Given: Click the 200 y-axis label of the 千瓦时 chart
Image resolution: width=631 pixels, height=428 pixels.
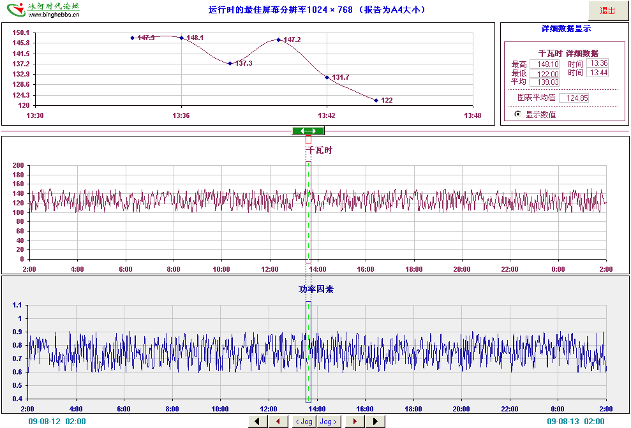Looking at the screenshot, I should [x=18, y=165].
